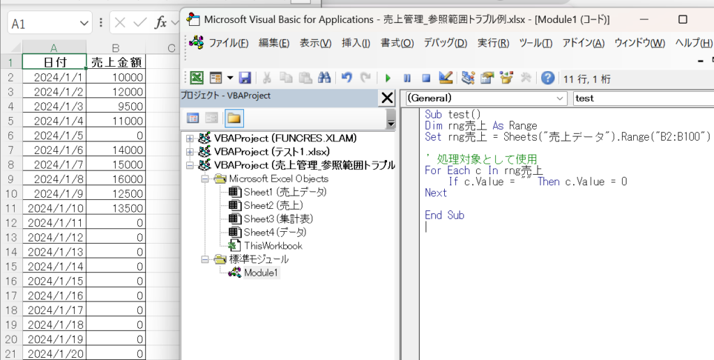Open the 挿入(I) menu

(x=356, y=43)
